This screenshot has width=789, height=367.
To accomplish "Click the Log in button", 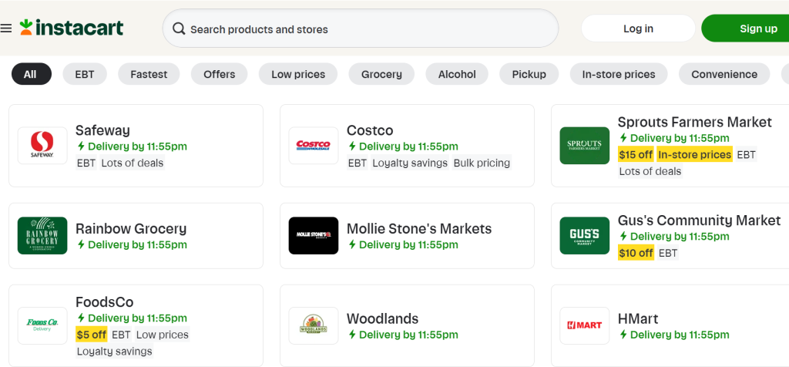I will (x=638, y=29).
